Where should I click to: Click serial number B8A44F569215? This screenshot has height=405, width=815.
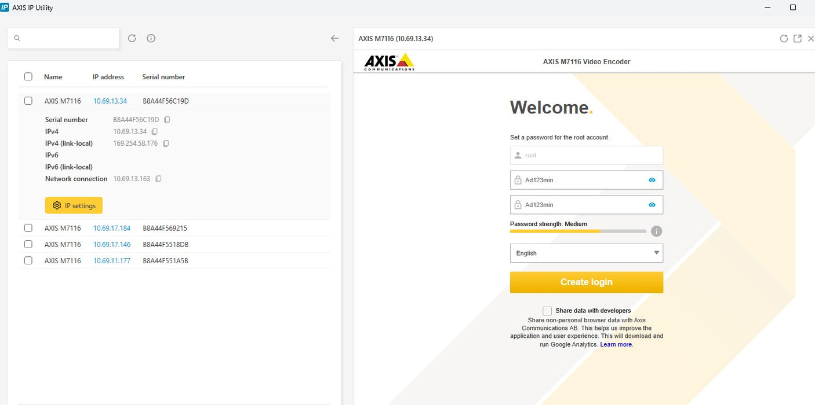[x=165, y=228]
